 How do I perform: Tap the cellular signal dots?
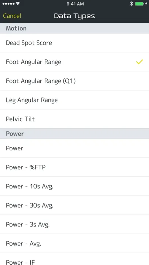coord(8,4)
